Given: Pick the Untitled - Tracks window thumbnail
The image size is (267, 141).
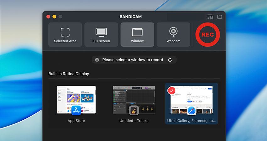Looking at the screenshot, I should pos(134,100).
